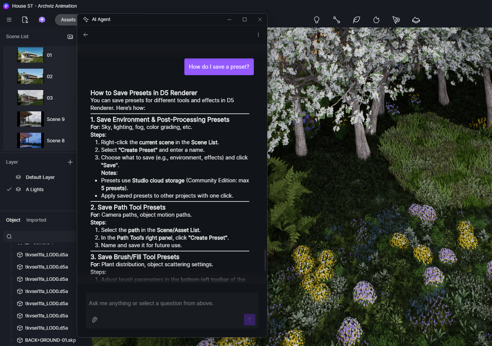The image size is (492, 346).
Task: Click the send arrow button in AI Agent
Action: [x=250, y=320]
